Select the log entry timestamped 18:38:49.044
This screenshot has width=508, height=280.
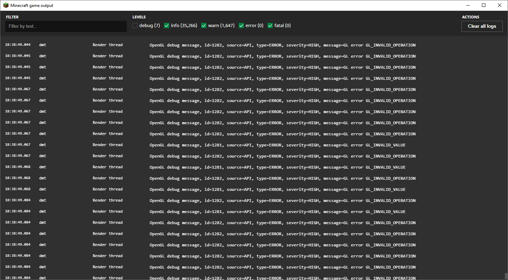(243, 45)
